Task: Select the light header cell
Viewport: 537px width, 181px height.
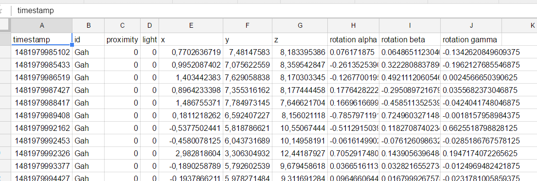Action: point(150,40)
